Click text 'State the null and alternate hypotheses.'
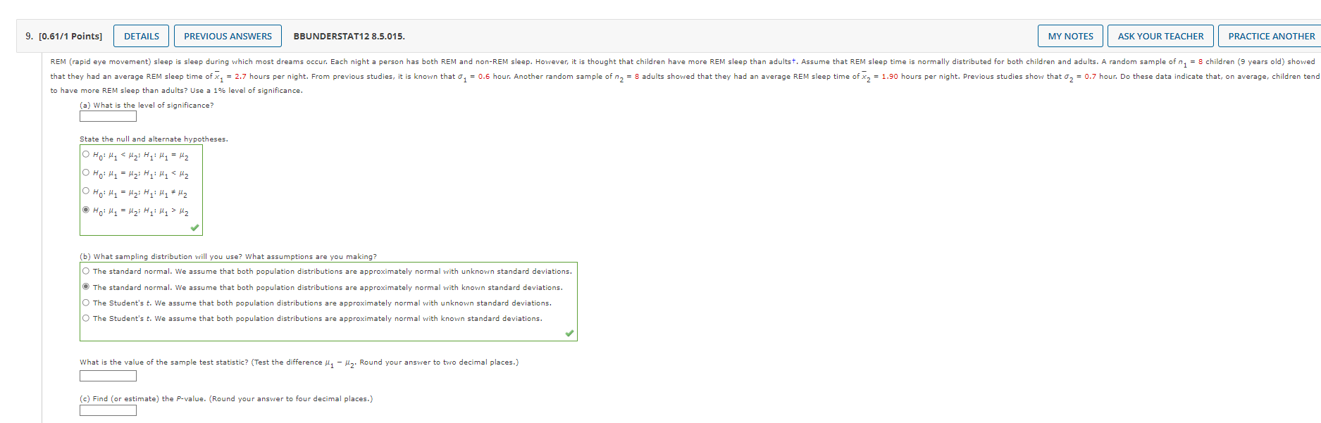The image size is (1321, 423). click(x=154, y=139)
